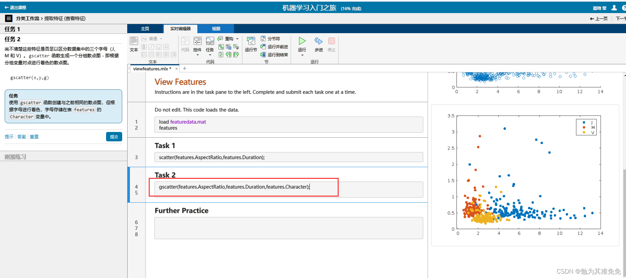Toggle underline text formatting
Viewport: 626px width, 278px height.
159,47
